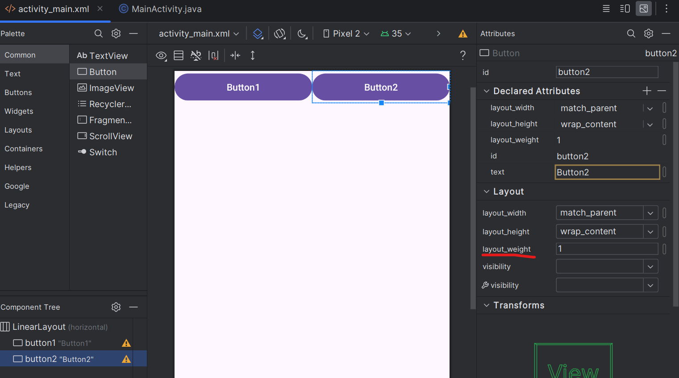
Task: Open Component Tree settings gear
Action: (116, 307)
